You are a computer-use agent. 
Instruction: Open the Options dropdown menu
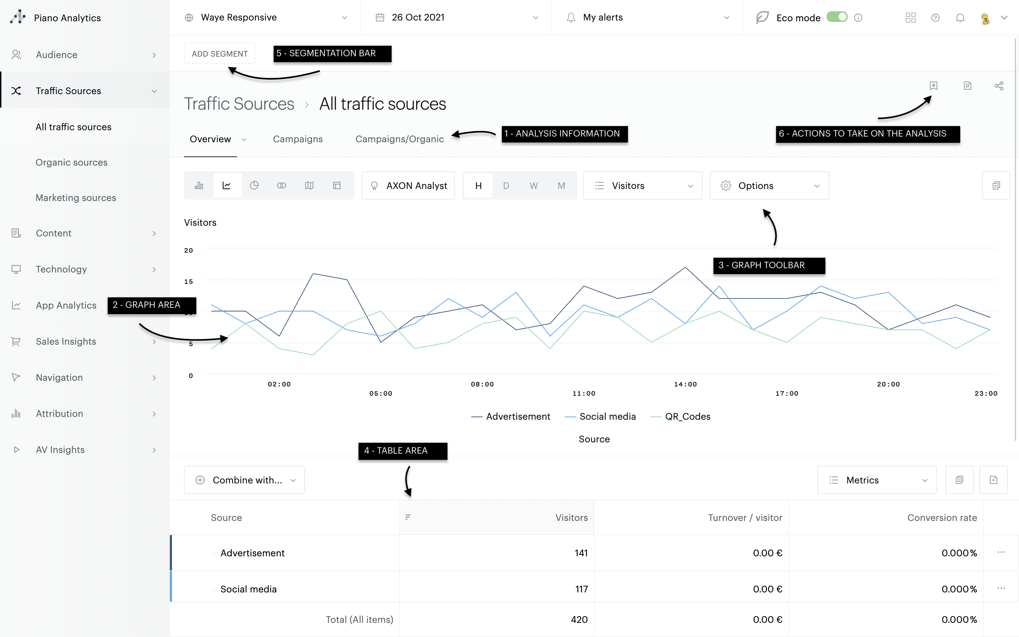[769, 186]
